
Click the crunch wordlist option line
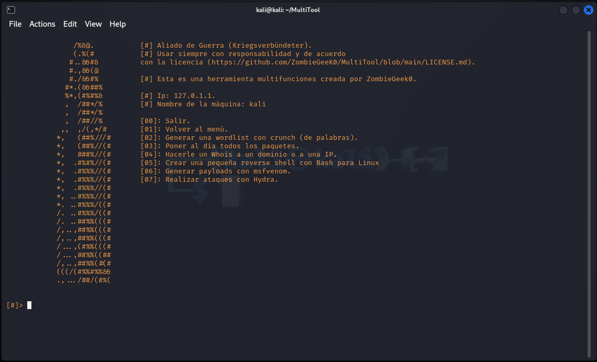click(x=249, y=138)
